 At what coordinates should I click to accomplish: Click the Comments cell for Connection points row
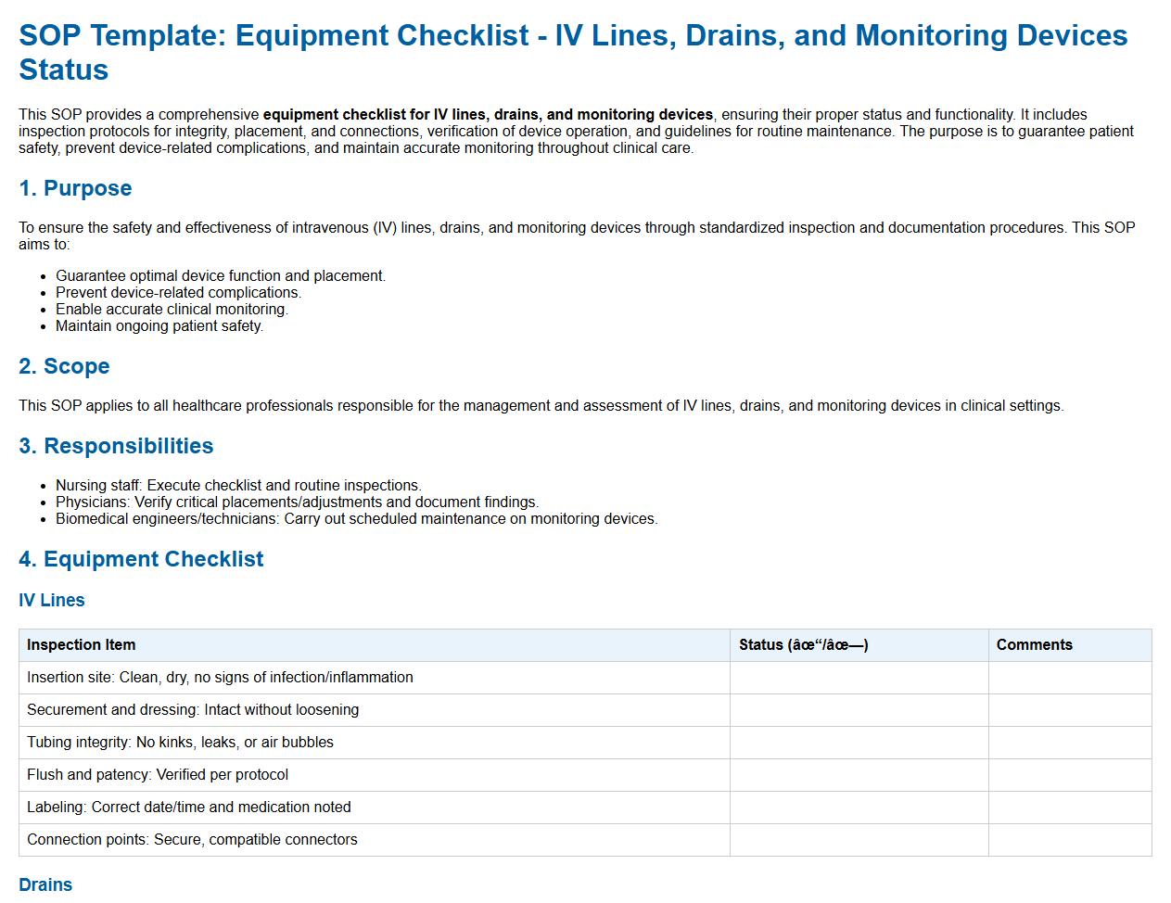coord(1070,840)
